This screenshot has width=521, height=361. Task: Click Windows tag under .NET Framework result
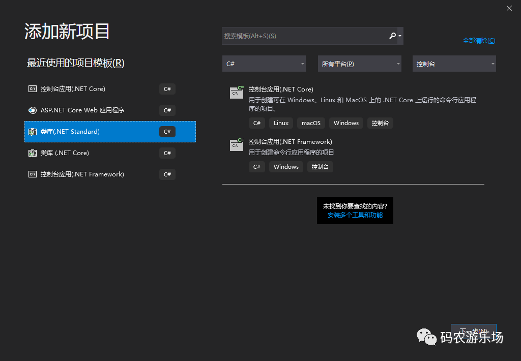point(286,167)
